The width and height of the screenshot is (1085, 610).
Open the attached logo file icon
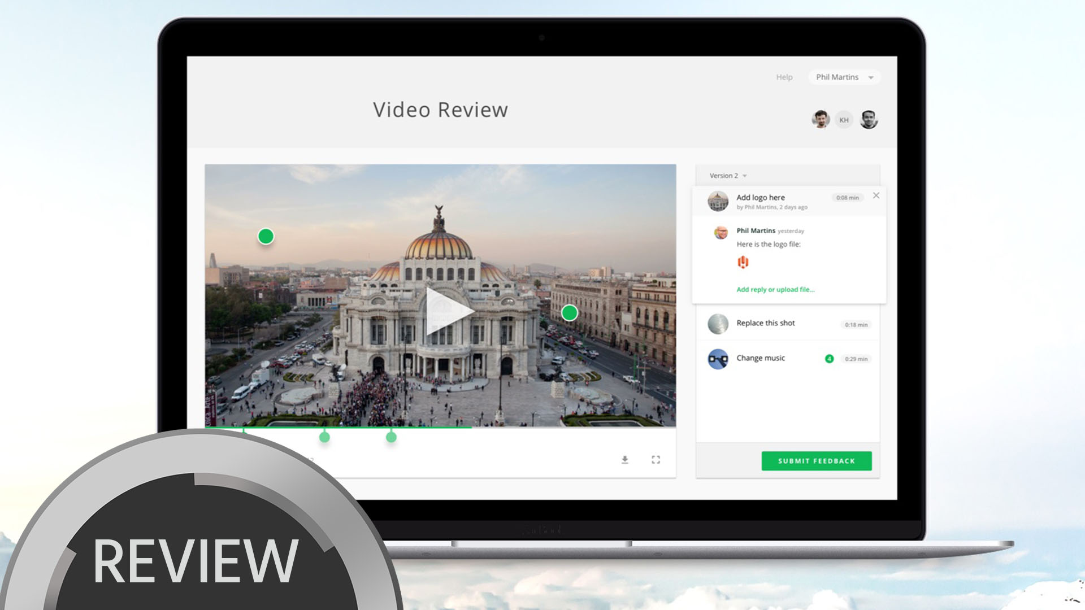(743, 262)
